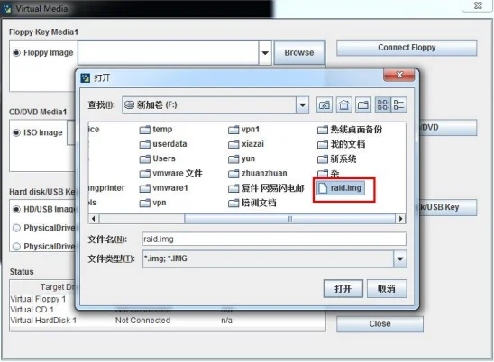Expand the 查找 drive location dropdown

[x=302, y=104]
